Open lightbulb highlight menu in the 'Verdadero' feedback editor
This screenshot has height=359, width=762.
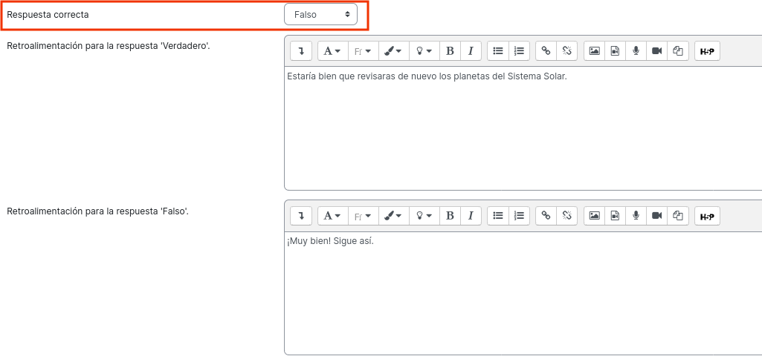424,51
